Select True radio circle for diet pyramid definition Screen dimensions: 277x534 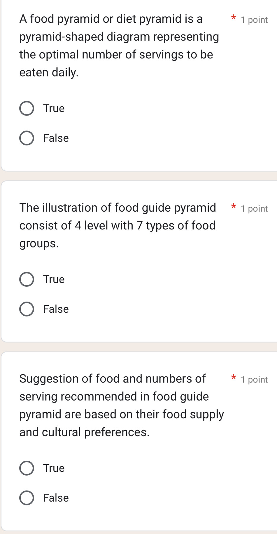(27, 109)
